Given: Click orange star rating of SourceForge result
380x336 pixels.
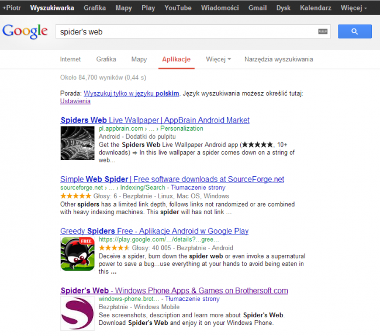Looking at the screenshot, I should point(75,195).
